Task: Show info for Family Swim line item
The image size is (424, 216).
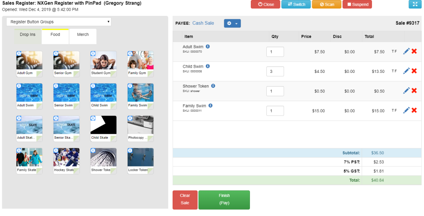Action: click(210, 106)
